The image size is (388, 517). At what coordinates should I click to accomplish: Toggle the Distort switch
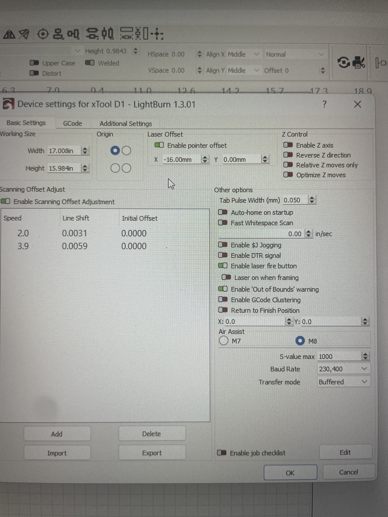34,73
